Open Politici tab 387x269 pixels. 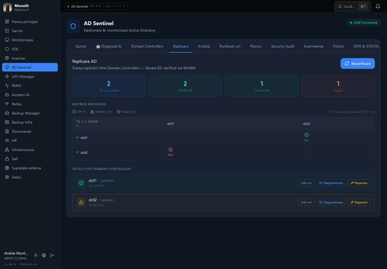click(338, 46)
